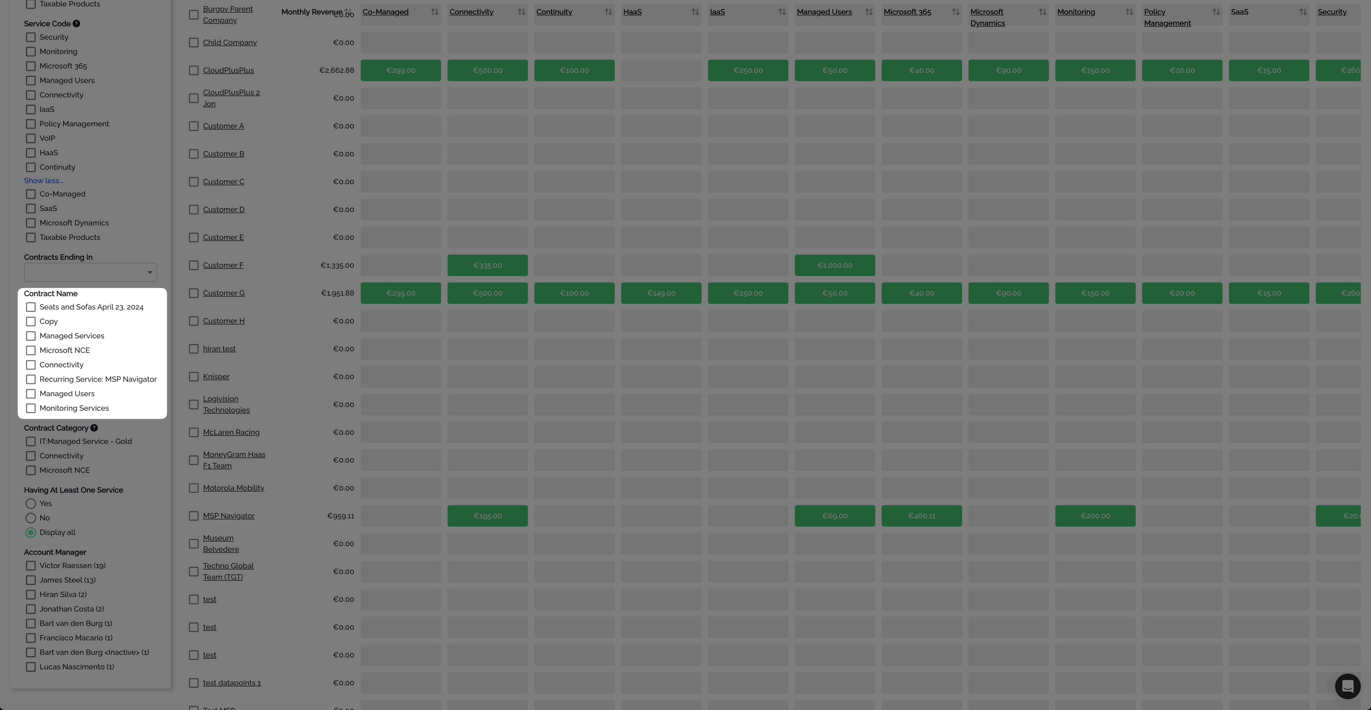
Task: Click Customer G €149.00 HaaS cell
Action: (x=661, y=293)
